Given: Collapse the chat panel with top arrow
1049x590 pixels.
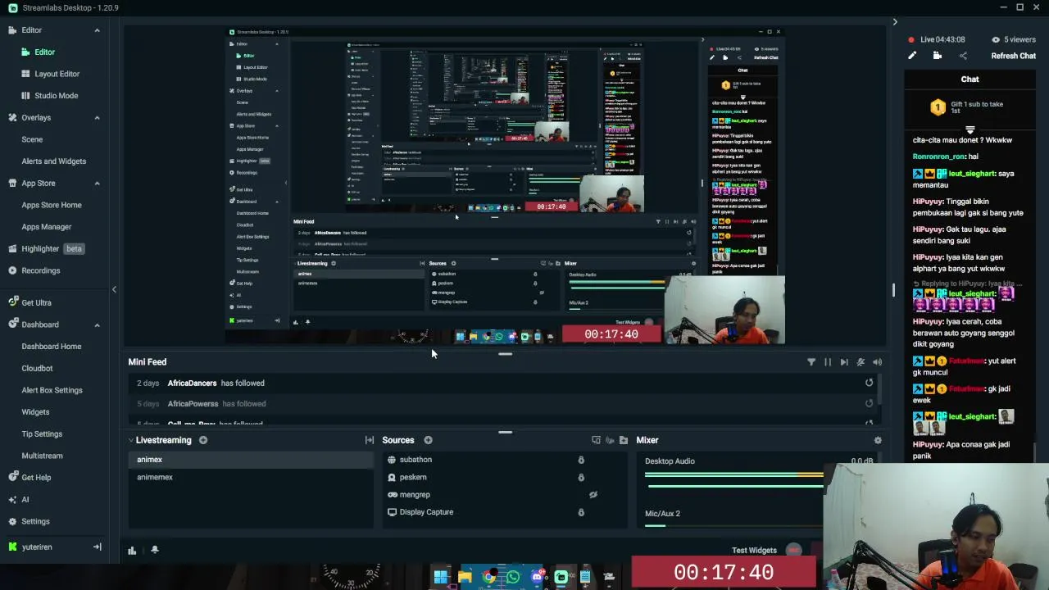Looking at the screenshot, I should pos(895,22).
